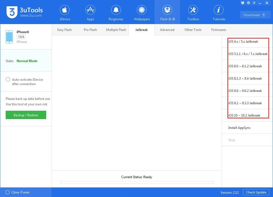Select the Jailbreak tab
The width and height of the screenshot is (273, 197).
pos(141,30)
